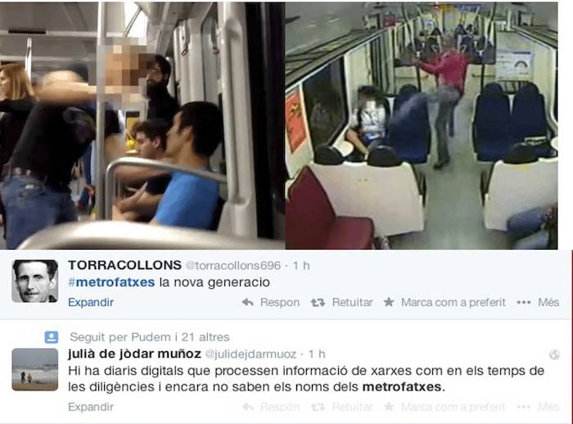Open the left metro fight photo
The image size is (573, 424).
tap(142, 125)
